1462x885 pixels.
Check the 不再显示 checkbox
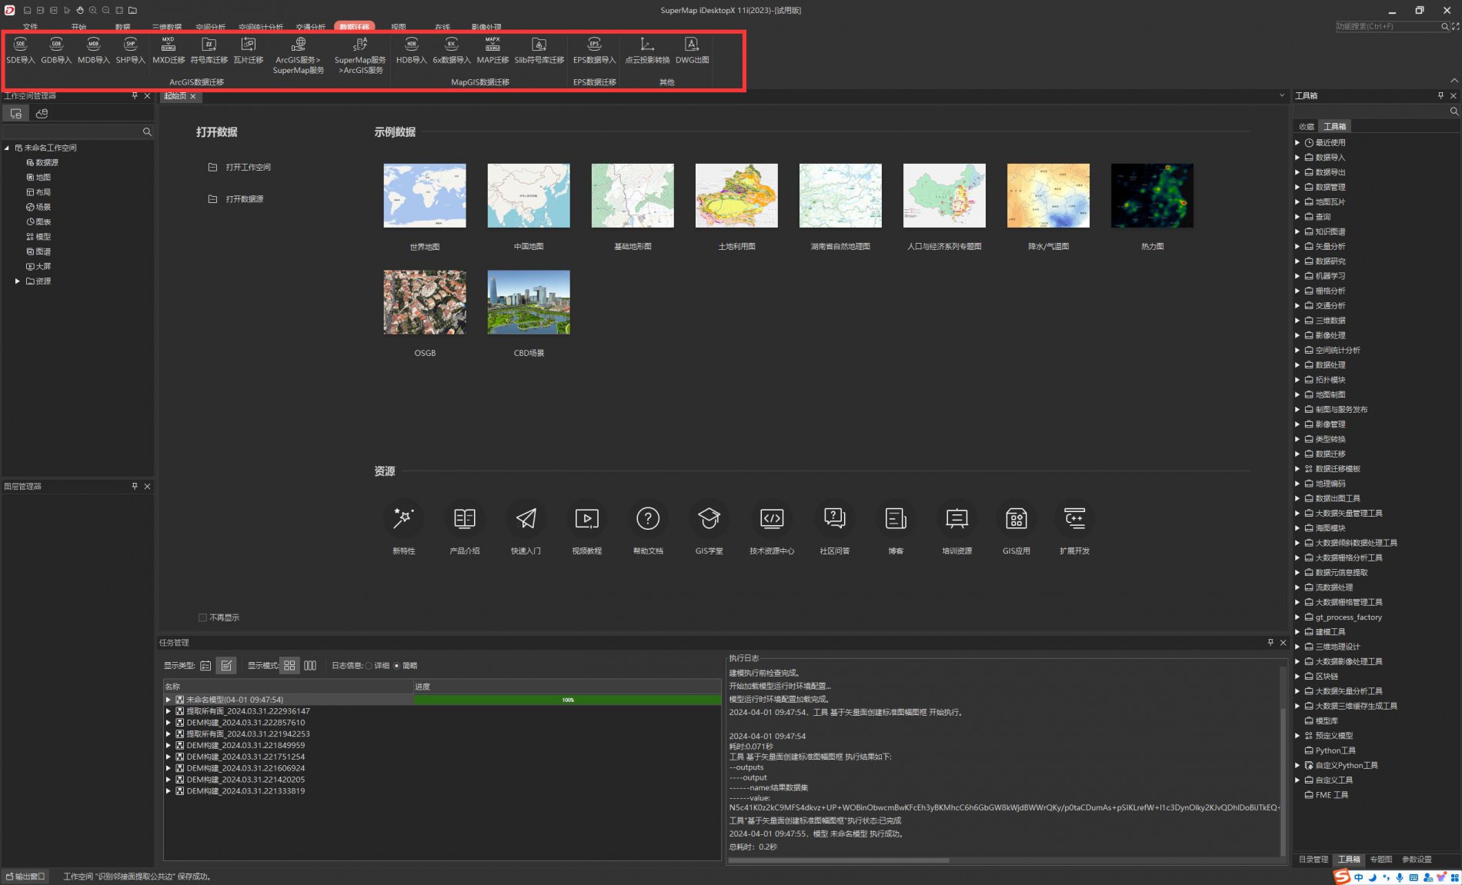pos(202,617)
